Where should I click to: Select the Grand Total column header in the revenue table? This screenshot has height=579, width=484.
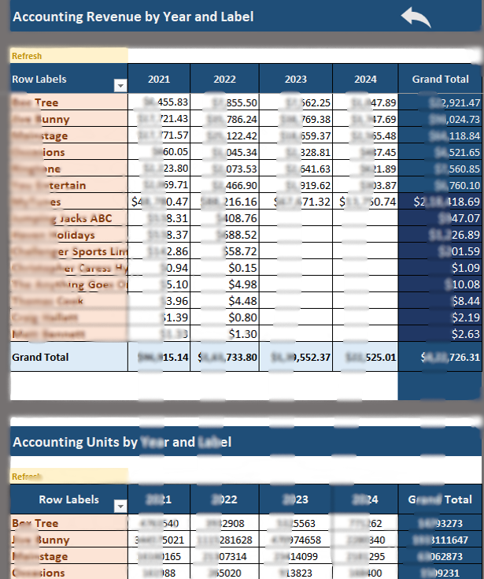441,79
